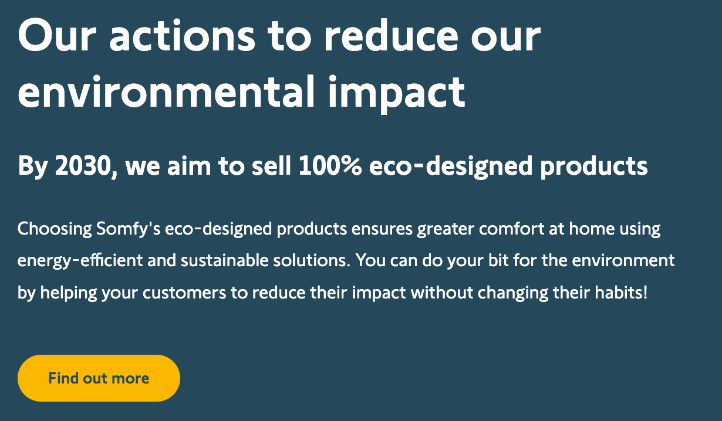Click the yellow "Find out more" button
The width and height of the screenshot is (722, 421).
(99, 378)
